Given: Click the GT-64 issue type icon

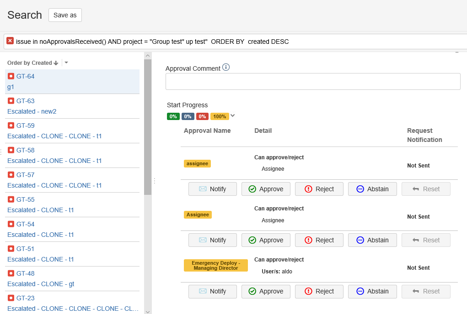Looking at the screenshot, I should pos(11,76).
